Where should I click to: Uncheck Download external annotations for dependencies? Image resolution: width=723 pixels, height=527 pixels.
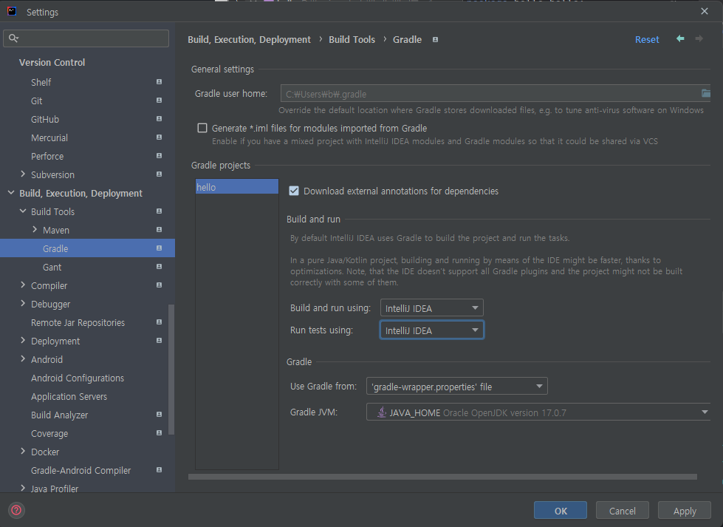[x=294, y=191]
